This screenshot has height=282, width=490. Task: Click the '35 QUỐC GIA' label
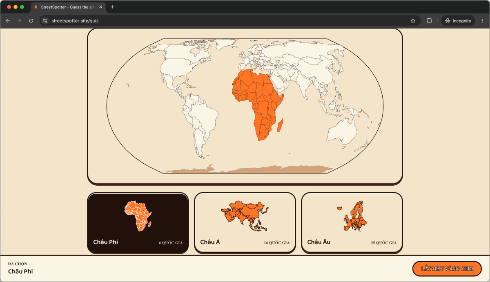click(384, 242)
